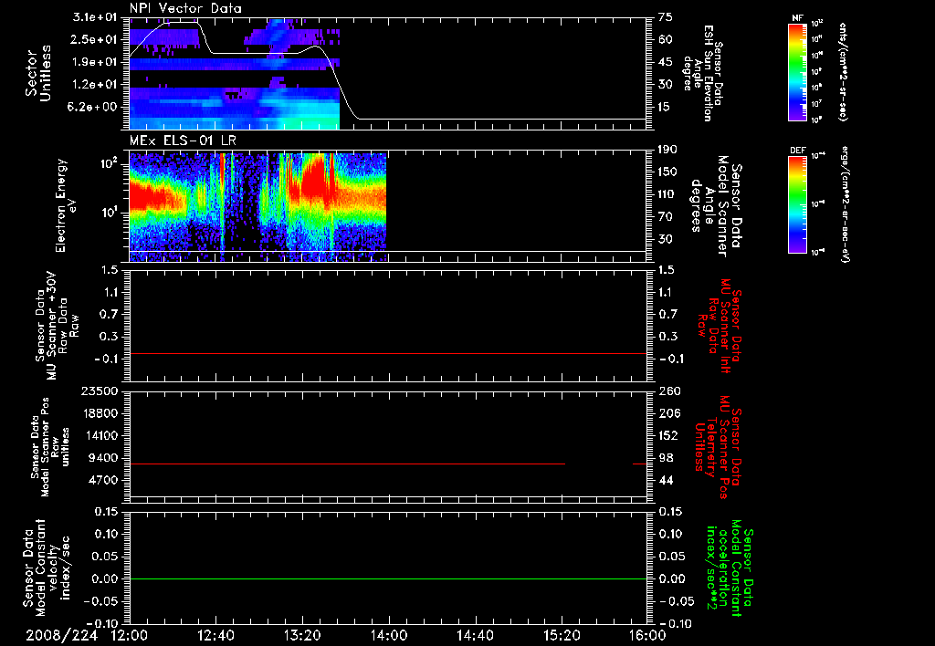Viewport: 935px width, 646px height.
Task: Click the '12:00' time axis label
Action: (130, 635)
